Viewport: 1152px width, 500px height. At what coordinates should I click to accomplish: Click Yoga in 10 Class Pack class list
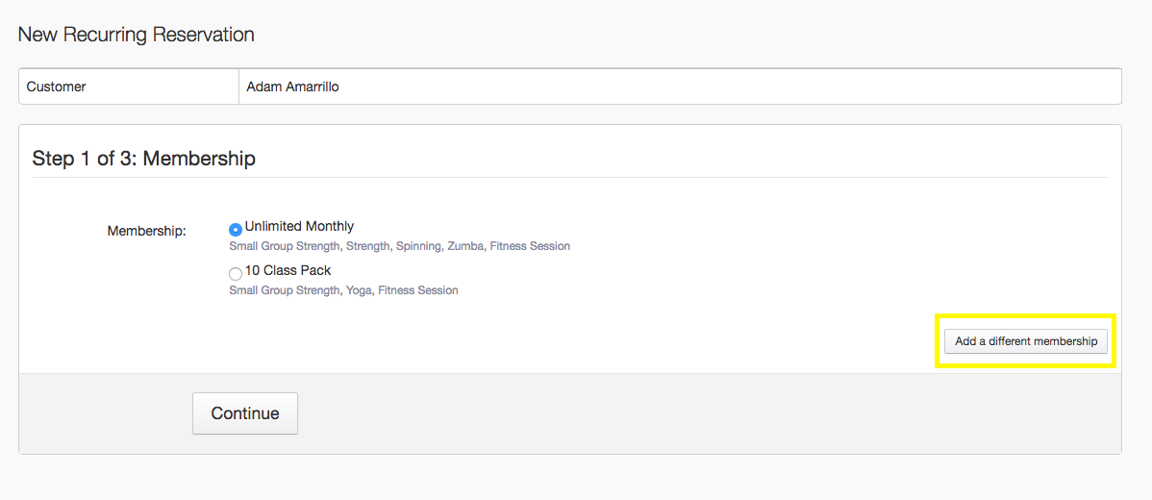(x=358, y=290)
